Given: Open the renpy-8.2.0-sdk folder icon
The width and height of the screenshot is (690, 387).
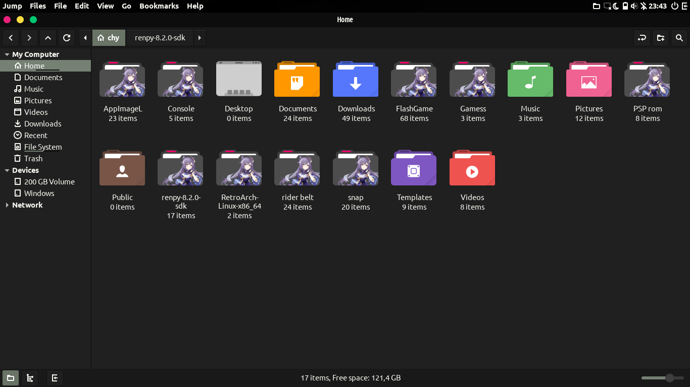Looking at the screenshot, I should 181,168.
